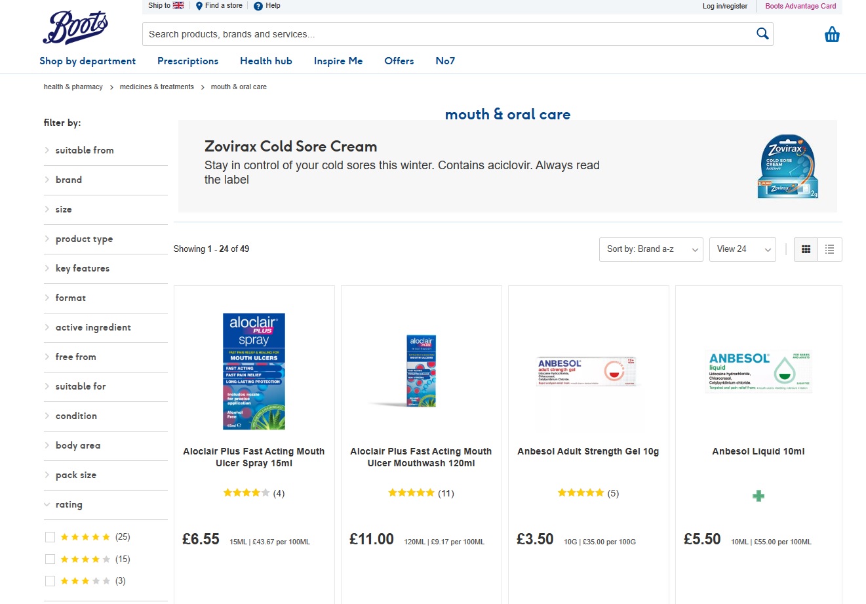Click into the product search field

446,34
